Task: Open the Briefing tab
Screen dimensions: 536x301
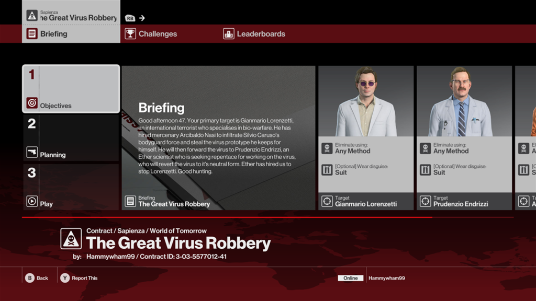Action: tap(71, 34)
